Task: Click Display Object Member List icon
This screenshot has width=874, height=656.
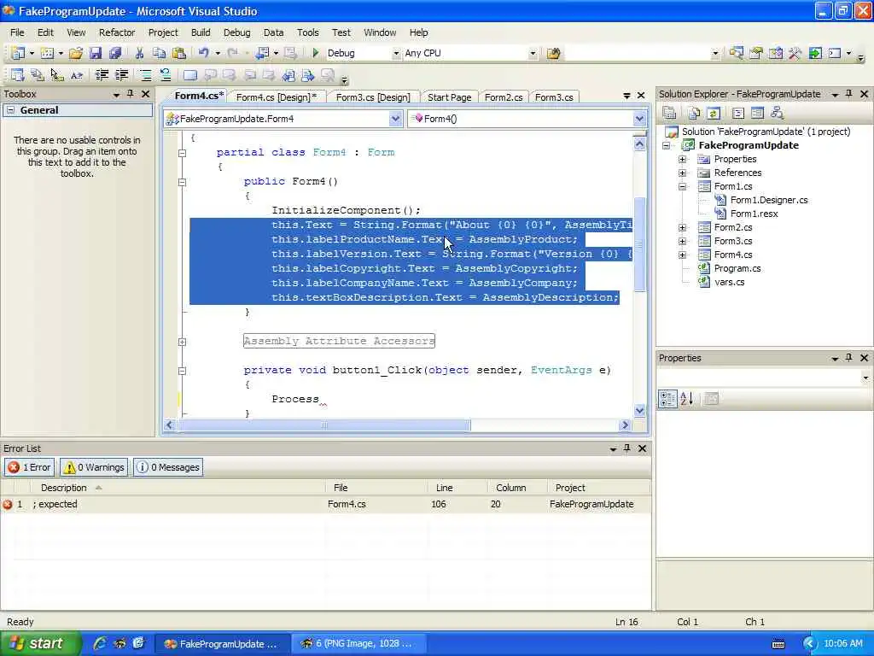Action: click(x=17, y=75)
